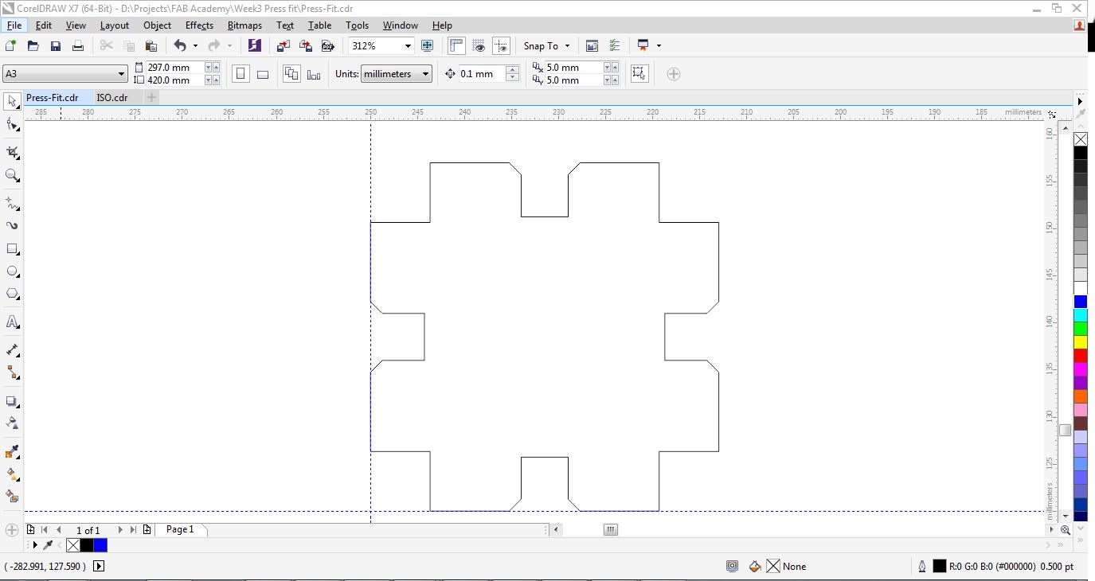Print the current document
This screenshot has width=1095, height=581.
78,46
